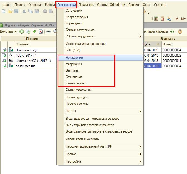Open the Действия dropdown
This screenshot has width=187, height=174.
click(8, 32)
